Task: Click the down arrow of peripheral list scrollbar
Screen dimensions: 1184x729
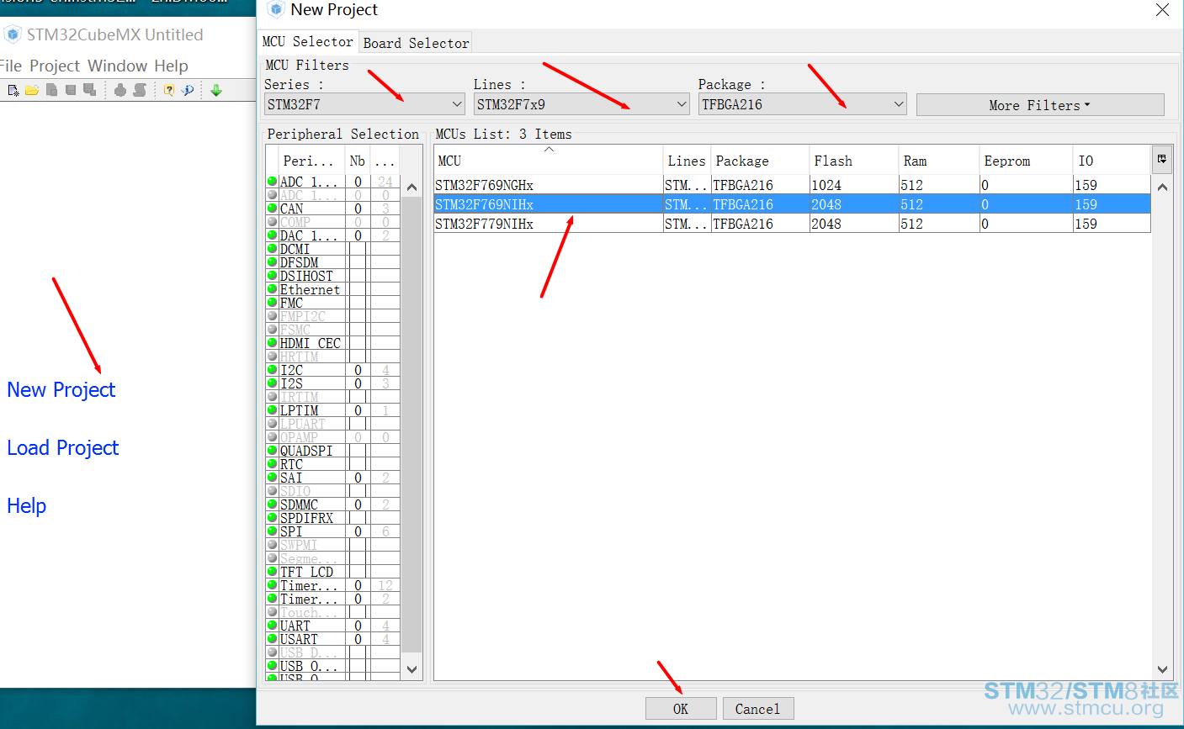Action: [411, 669]
